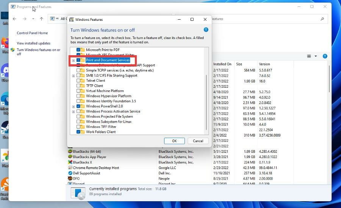Check SMB 1.0/CIFS File Sharing Support
The height and width of the screenshot is (208, 341).
tap(78, 75)
